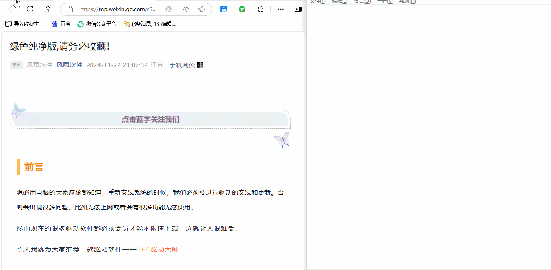The height and width of the screenshot is (270, 551).
Task: Click the publish date 2024-11-22 text
Action: 117,65
